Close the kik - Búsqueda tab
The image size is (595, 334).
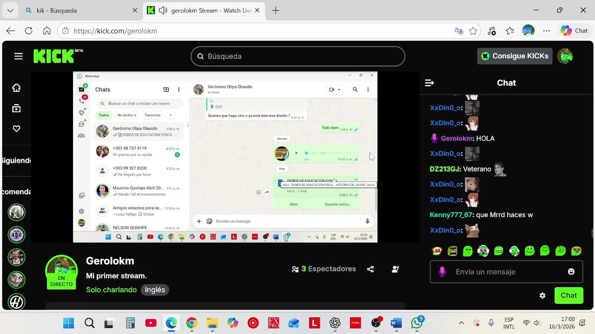[135, 10]
